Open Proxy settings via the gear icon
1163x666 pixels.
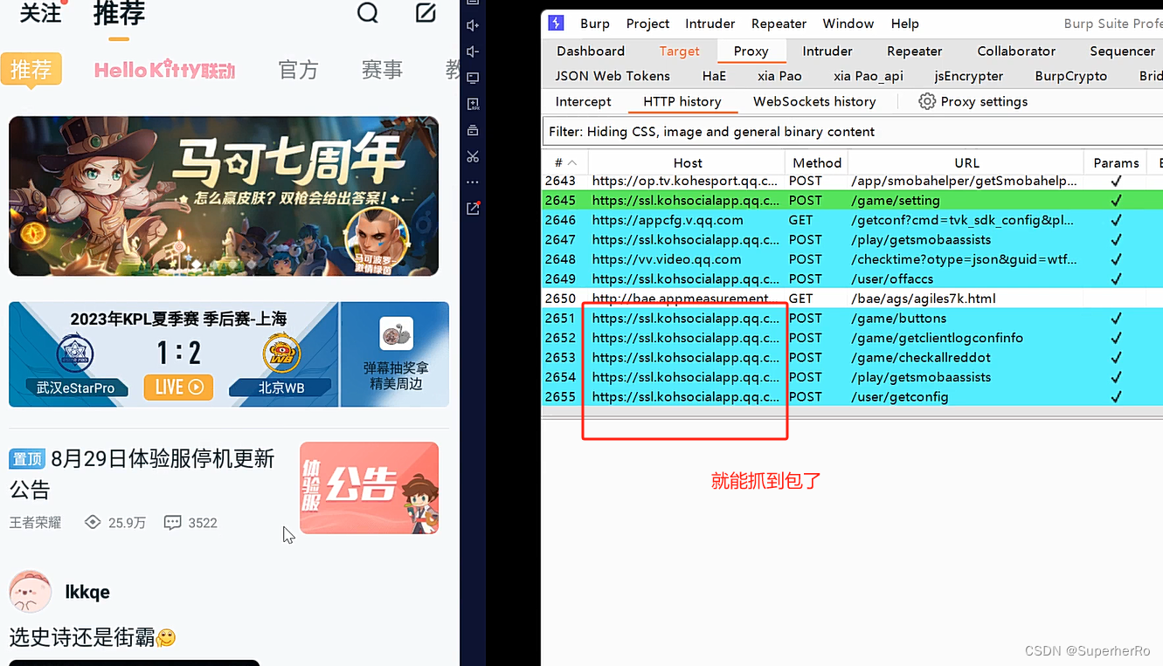point(926,101)
